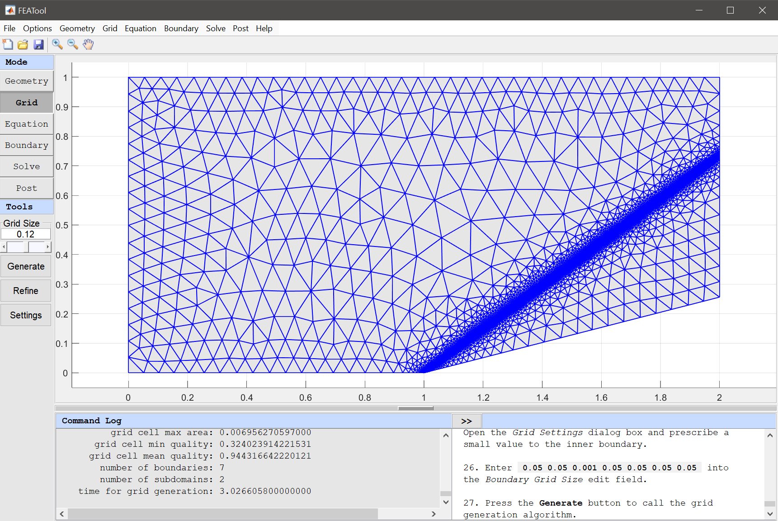Click Command Log horizontal scroll left arrow

[x=62, y=514]
